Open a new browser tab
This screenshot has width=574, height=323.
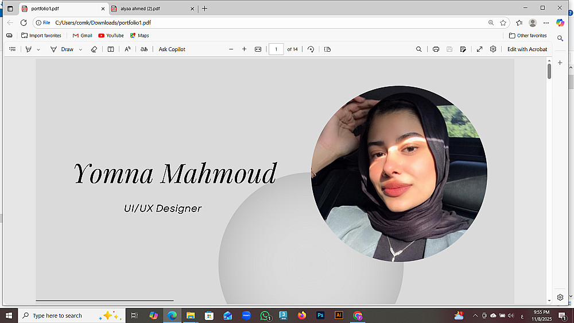(205, 9)
